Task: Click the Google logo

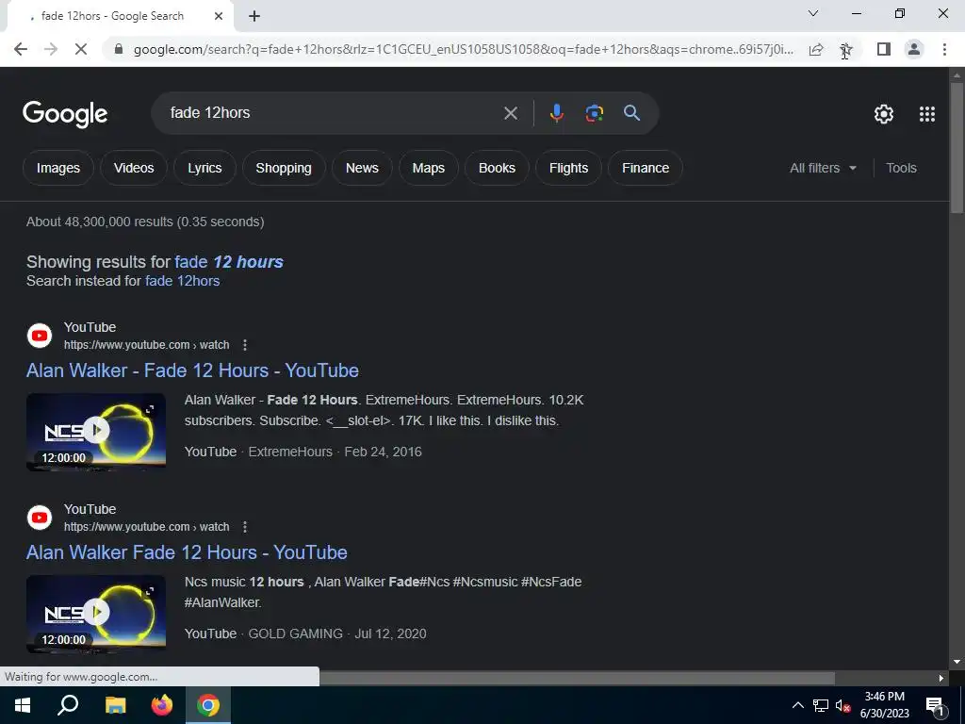Action: coord(65,114)
